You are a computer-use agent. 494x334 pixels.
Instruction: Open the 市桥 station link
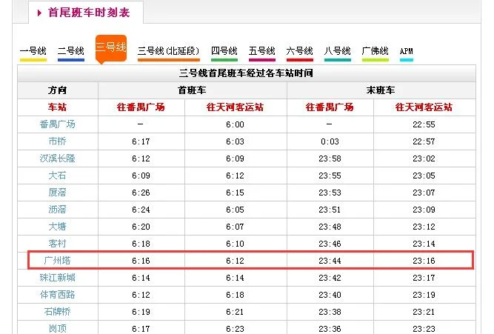[57, 141]
